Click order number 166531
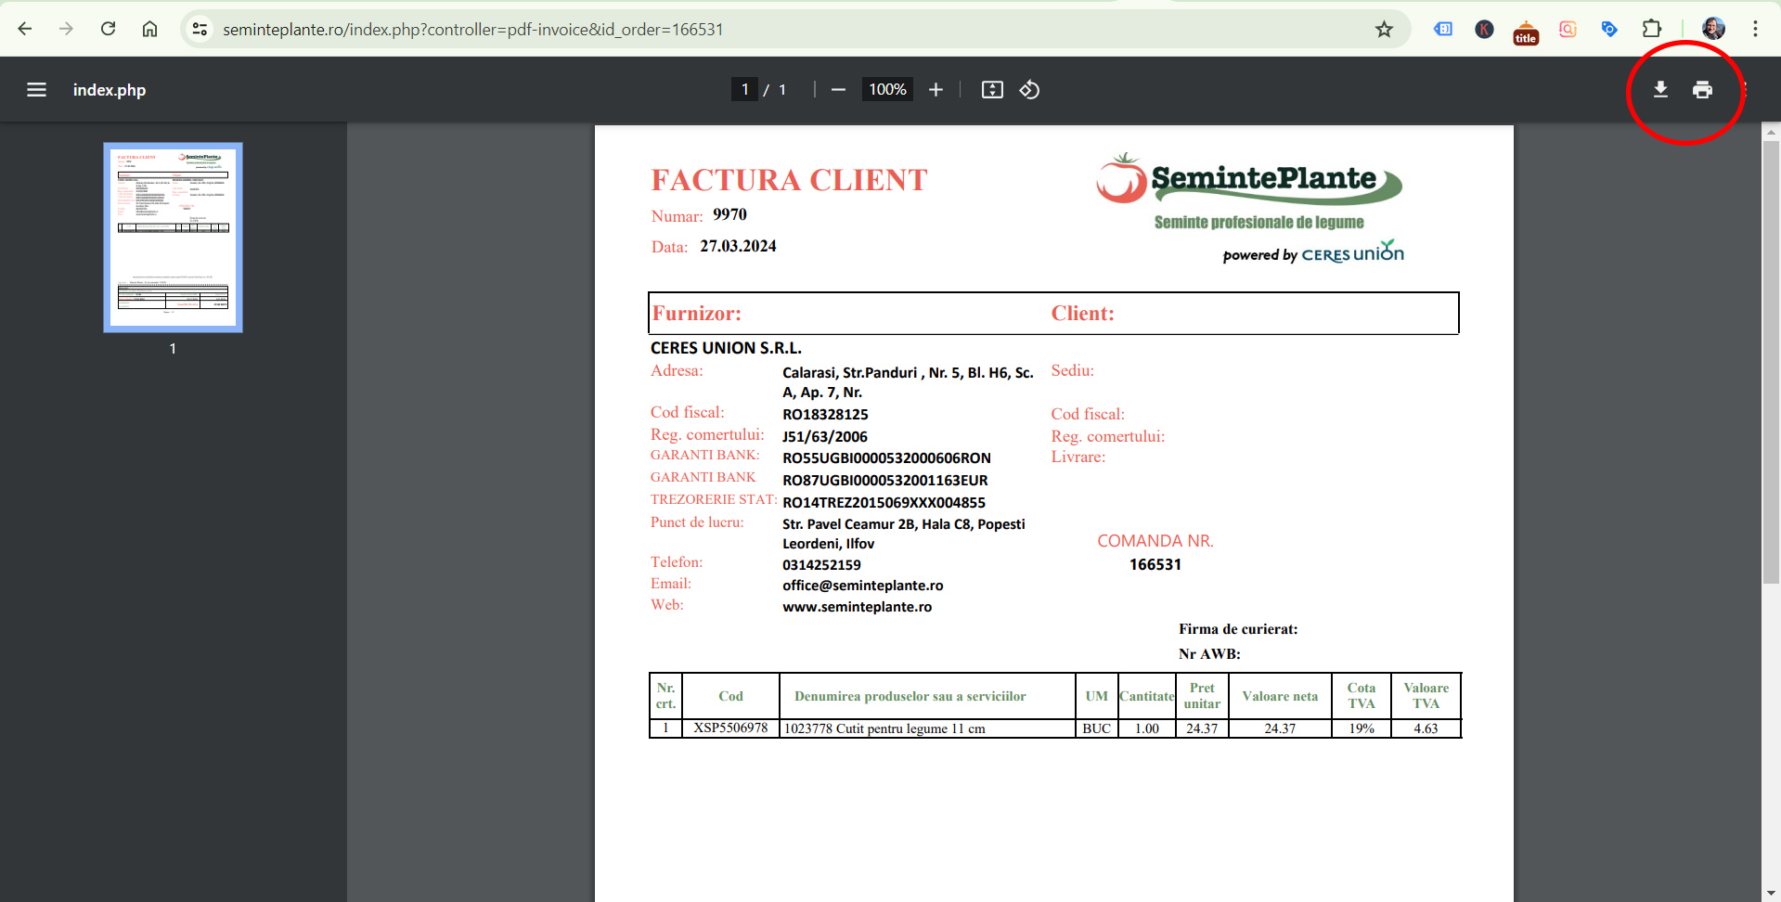Image resolution: width=1781 pixels, height=902 pixels. (1155, 564)
